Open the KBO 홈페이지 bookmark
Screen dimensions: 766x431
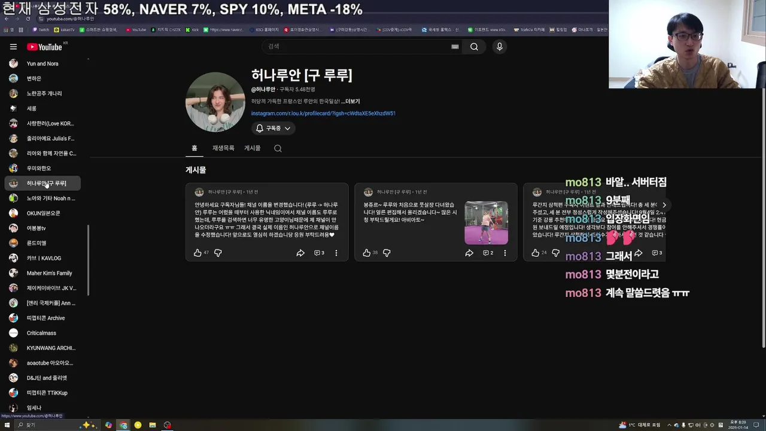pyautogui.click(x=264, y=29)
